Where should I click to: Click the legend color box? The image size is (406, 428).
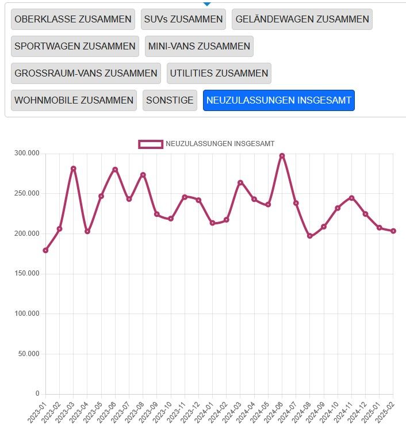pos(151,144)
